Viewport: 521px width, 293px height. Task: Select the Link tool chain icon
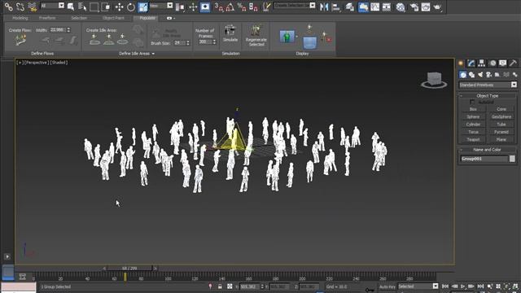coord(9,7)
